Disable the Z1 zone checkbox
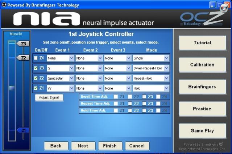This screenshot has height=154, width=232. point(36,88)
